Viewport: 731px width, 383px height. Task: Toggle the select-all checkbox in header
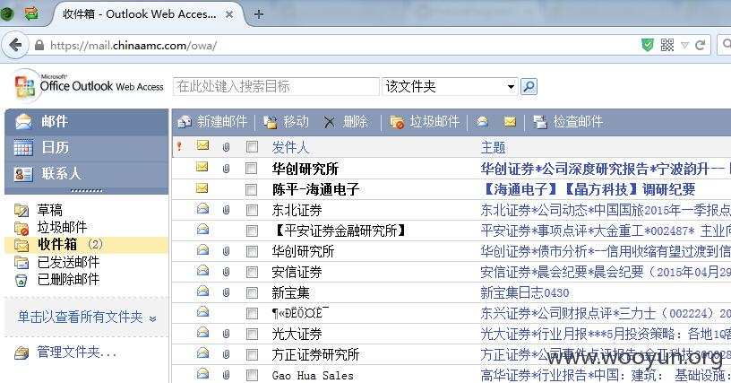click(252, 147)
